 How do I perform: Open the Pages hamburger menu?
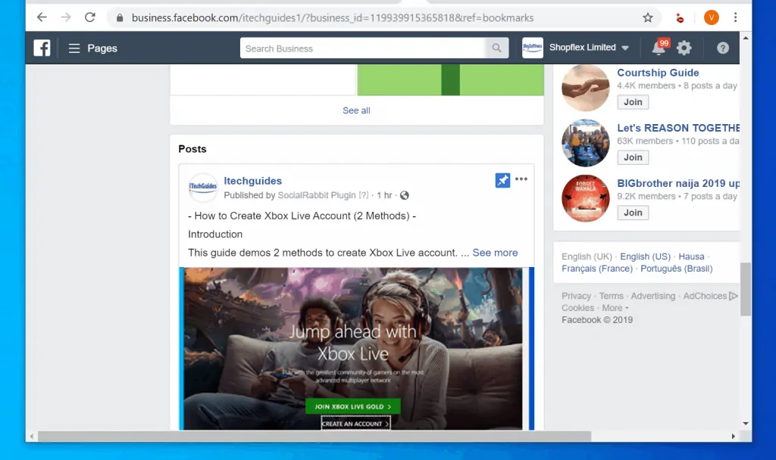click(x=74, y=48)
